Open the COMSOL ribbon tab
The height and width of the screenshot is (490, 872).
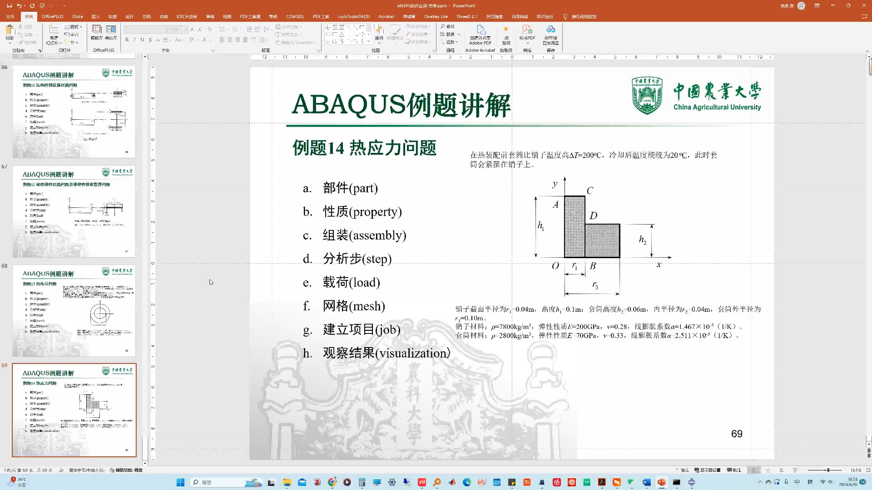coord(295,17)
